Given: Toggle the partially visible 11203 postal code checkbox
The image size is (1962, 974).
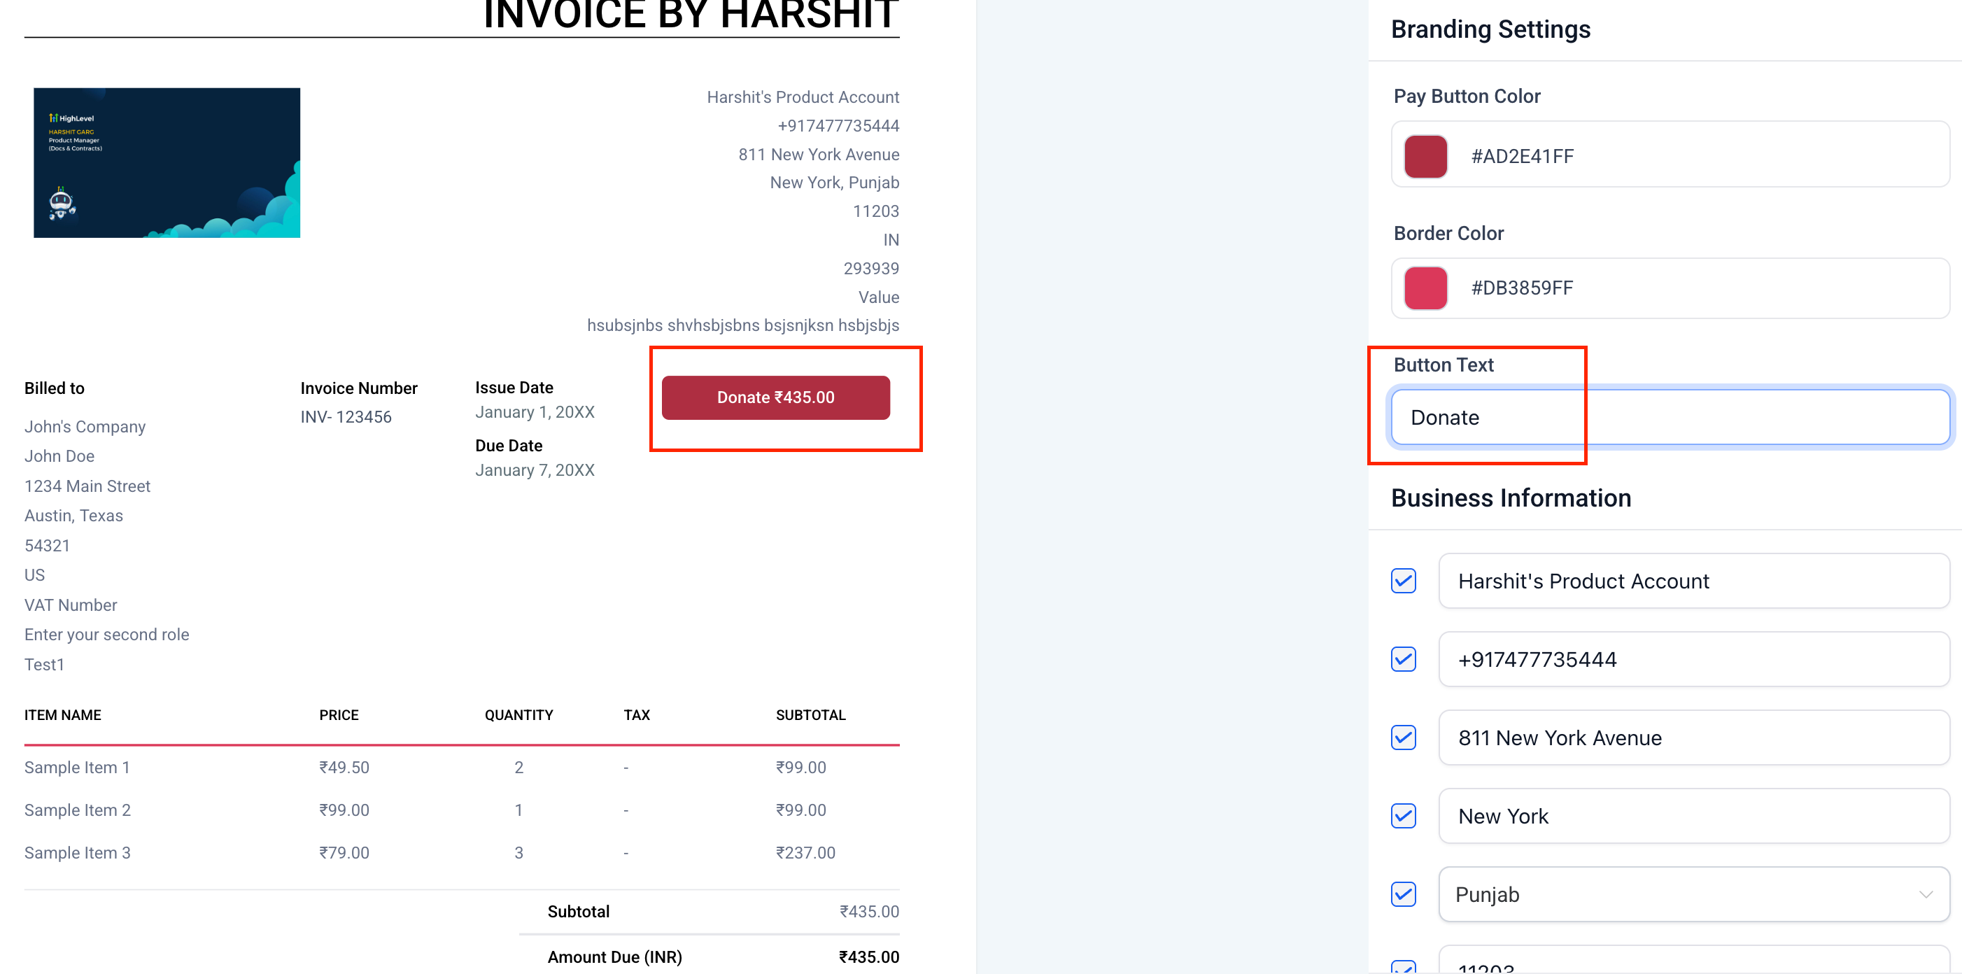Looking at the screenshot, I should [1403, 967].
